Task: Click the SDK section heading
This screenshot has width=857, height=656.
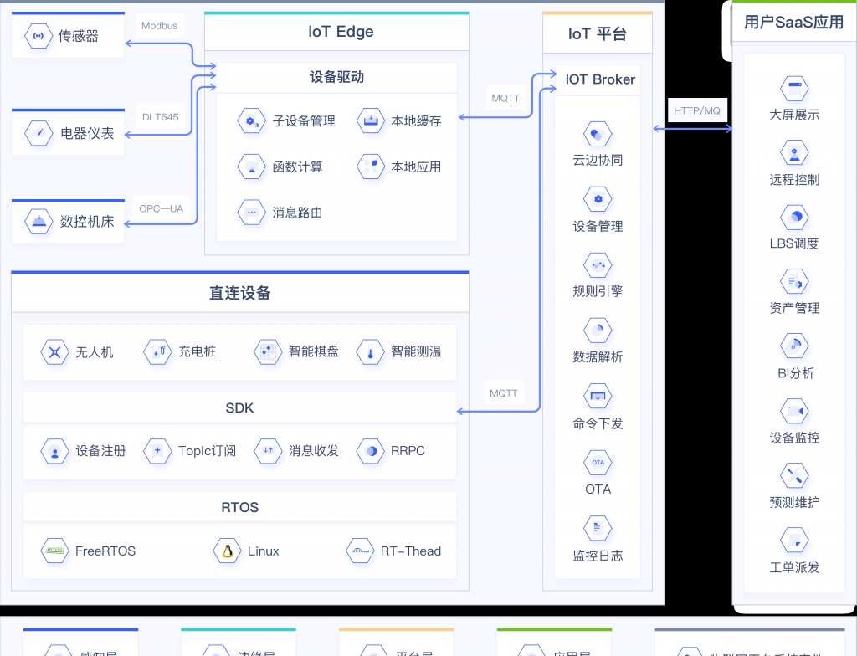Action: (x=240, y=407)
